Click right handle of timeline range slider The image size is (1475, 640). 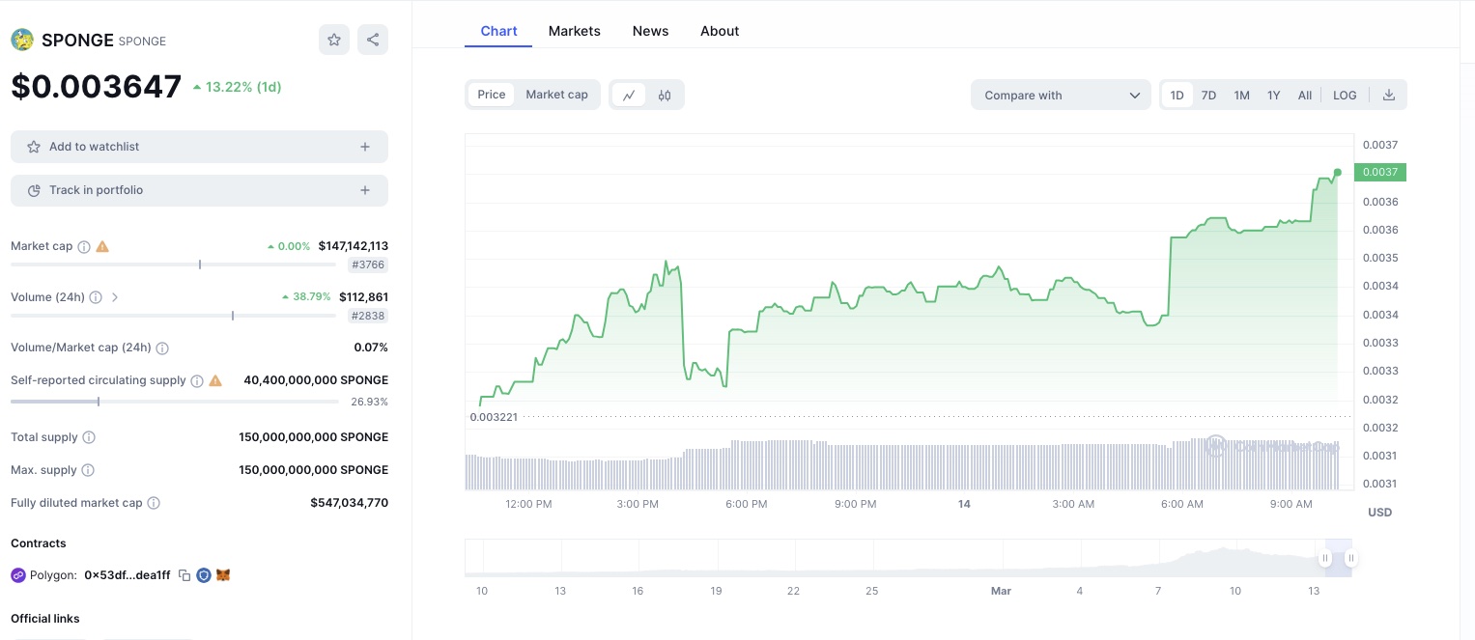[x=1350, y=558]
